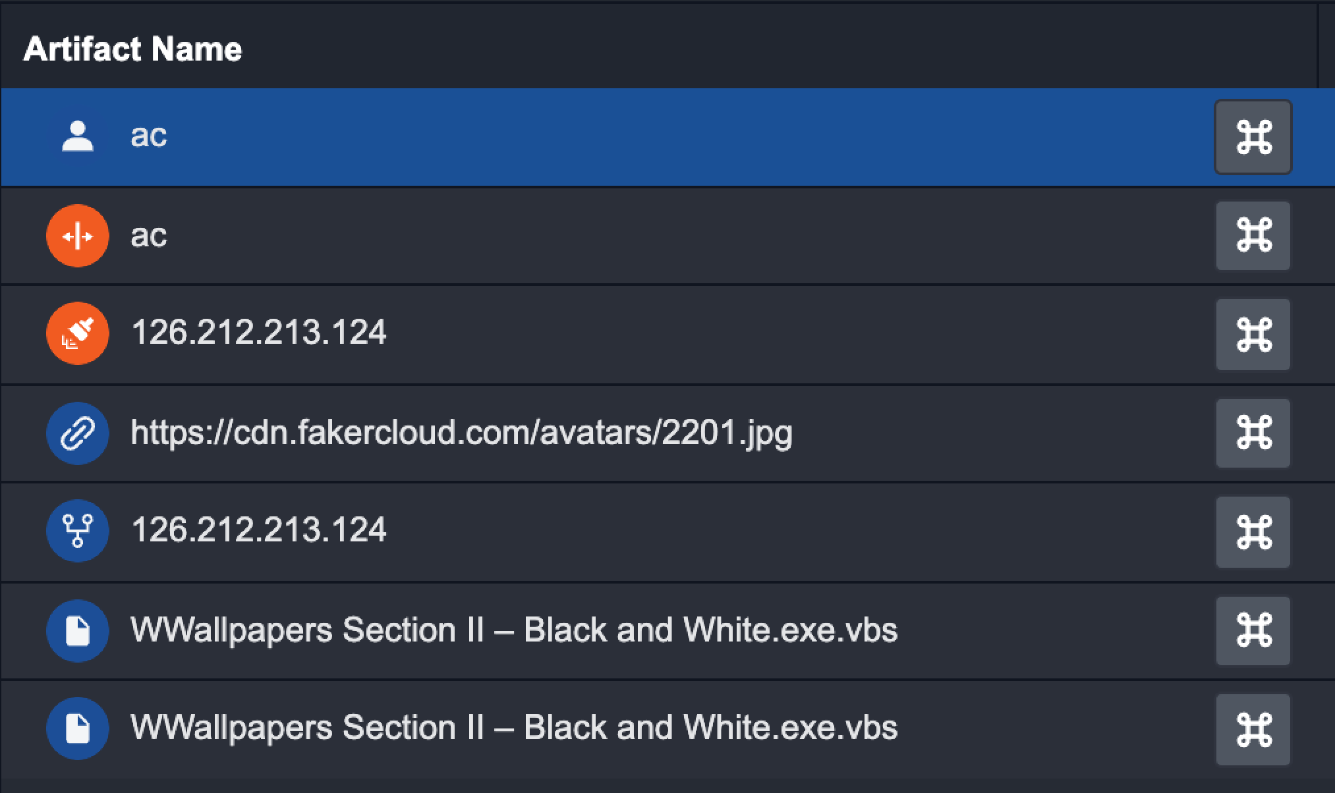Open the command button in the upper WWallpapers row
Image resolution: width=1335 pixels, height=793 pixels.
(x=1253, y=630)
